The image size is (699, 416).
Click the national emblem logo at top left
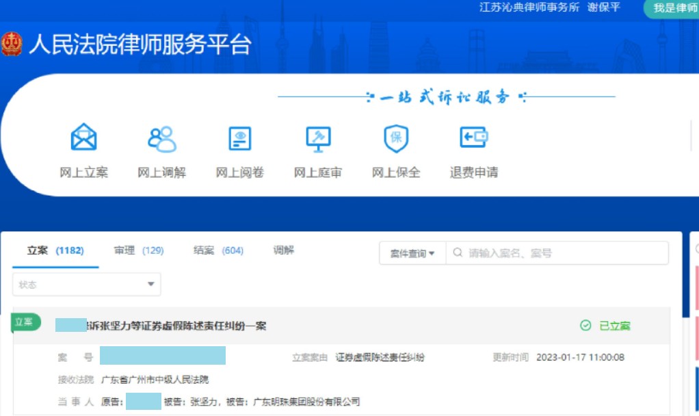pyautogui.click(x=14, y=41)
